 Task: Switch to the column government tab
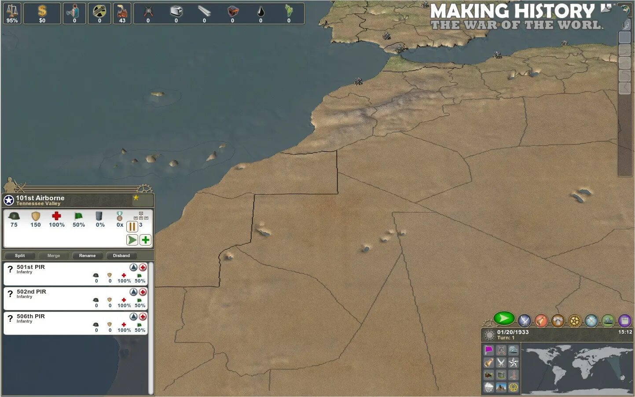click(x=557, y=320)
